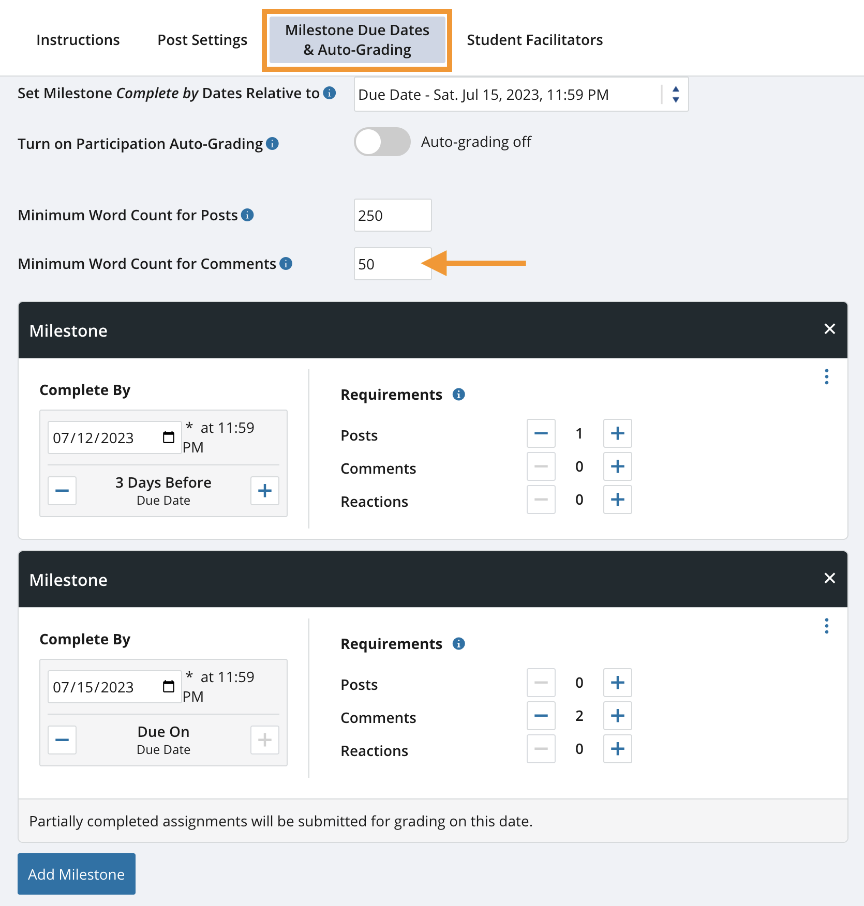Open the calendar picker for the 07/12/2023 date
This screenshot has width=864, height=906.
168,437
